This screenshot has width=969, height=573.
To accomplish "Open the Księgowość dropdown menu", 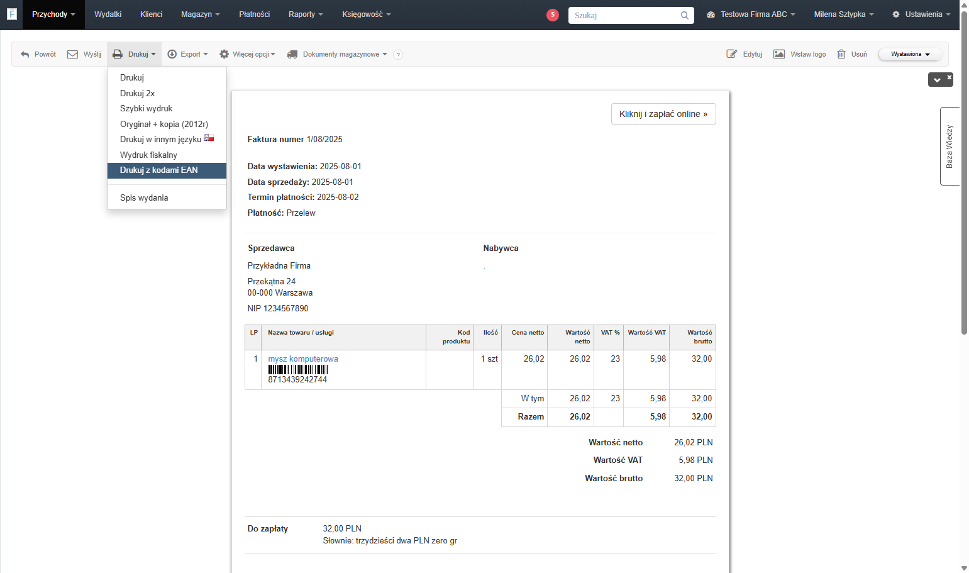I will (367, 14).
